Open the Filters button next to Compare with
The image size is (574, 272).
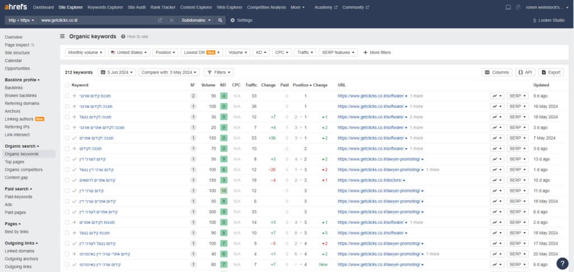pos(219,72)
